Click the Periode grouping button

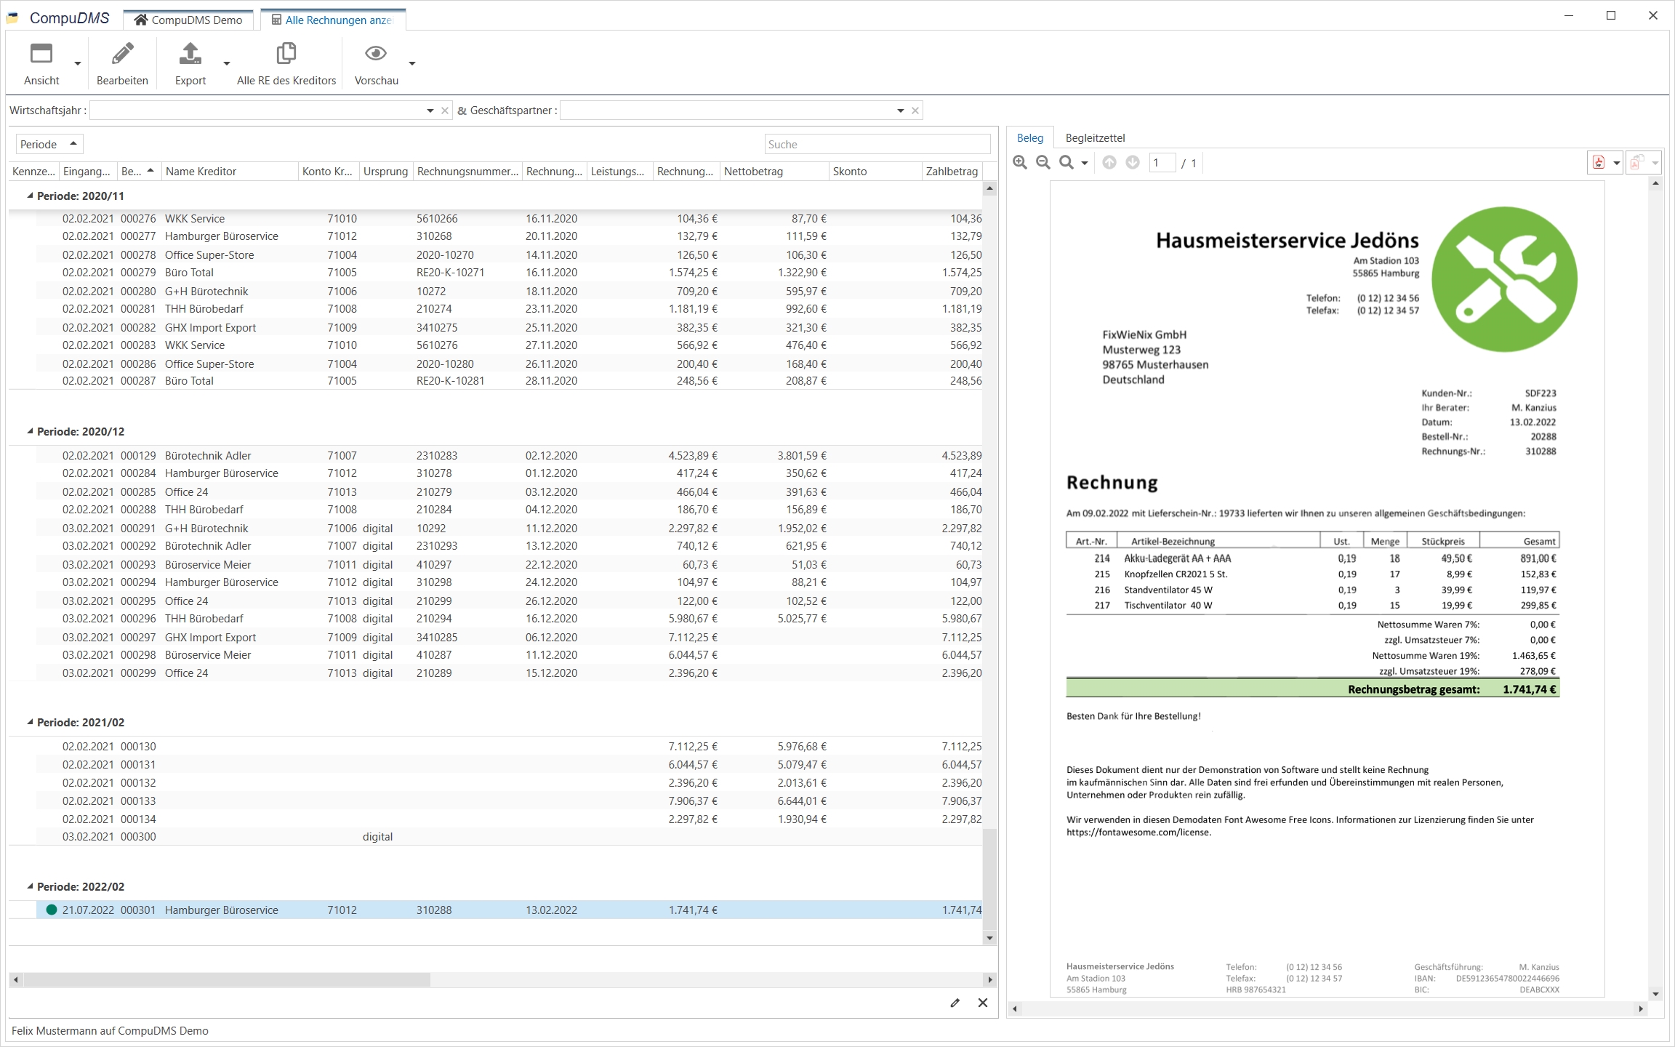click(49, 144)
